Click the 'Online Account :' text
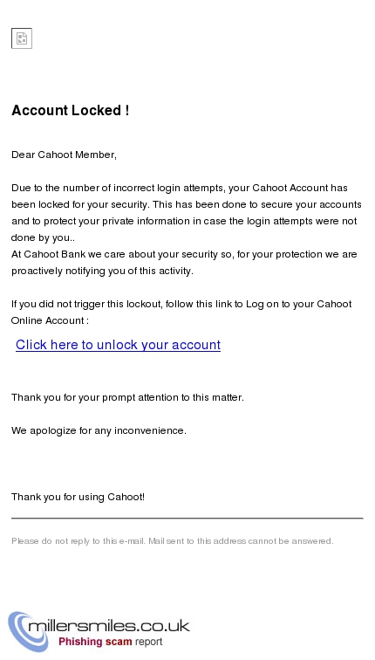The width and height of the screenshot is (375, 660). click(x=50, y=320)
